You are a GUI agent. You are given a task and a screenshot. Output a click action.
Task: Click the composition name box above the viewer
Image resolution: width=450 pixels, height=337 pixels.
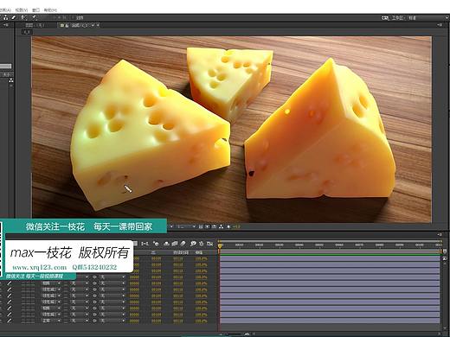[x=27, y=32]
